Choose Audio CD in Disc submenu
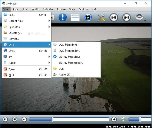The width and height of the screenshot is (152, 128). tap(76, 74)
